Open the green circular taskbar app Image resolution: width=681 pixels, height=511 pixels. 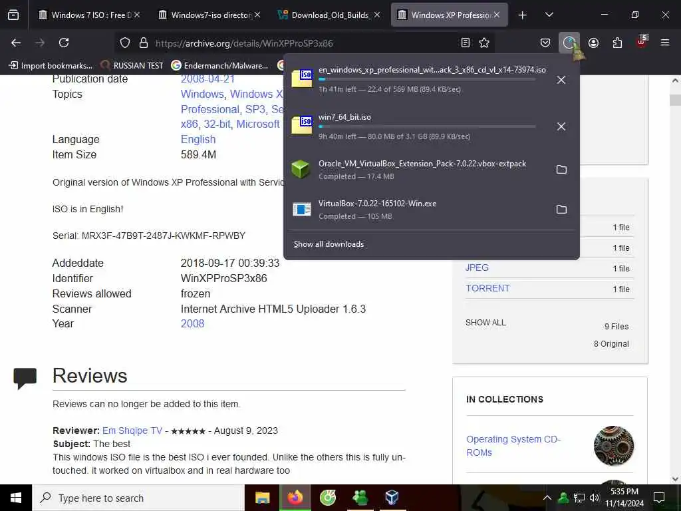[x=327, y=498]
